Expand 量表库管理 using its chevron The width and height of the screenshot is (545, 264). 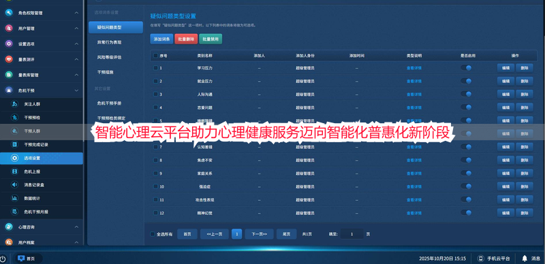pos(76,75)
